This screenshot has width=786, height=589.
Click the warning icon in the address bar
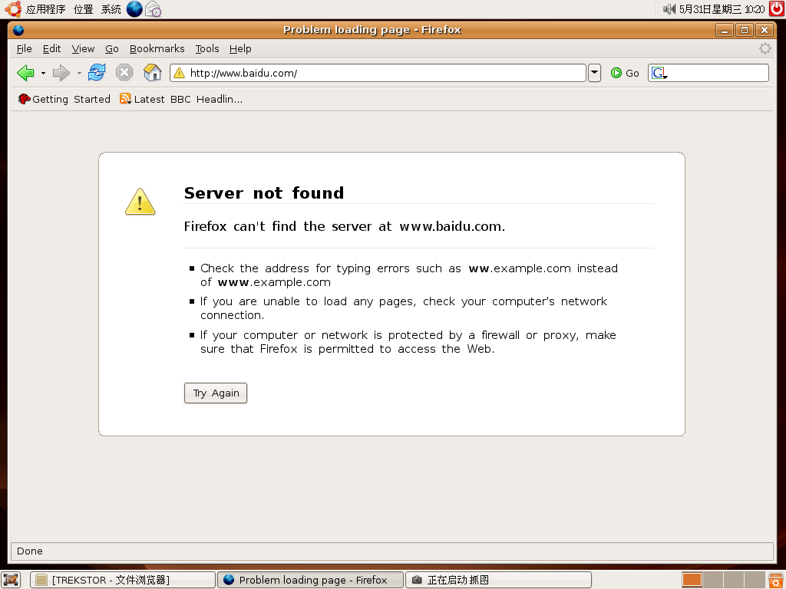pos(179,73)
